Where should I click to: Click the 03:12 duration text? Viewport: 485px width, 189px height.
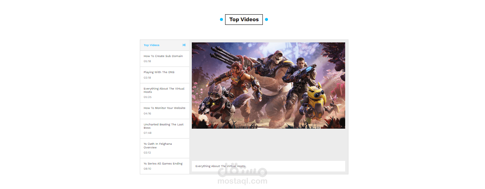click(147, 152)
